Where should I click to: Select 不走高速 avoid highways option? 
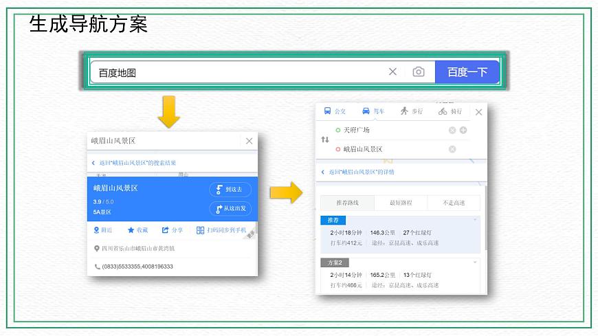pos(454,203)
